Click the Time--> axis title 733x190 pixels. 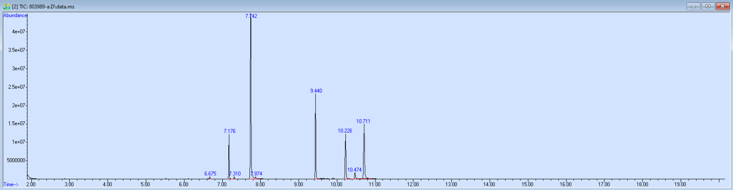pyautogui.click(x=11, y=184)
